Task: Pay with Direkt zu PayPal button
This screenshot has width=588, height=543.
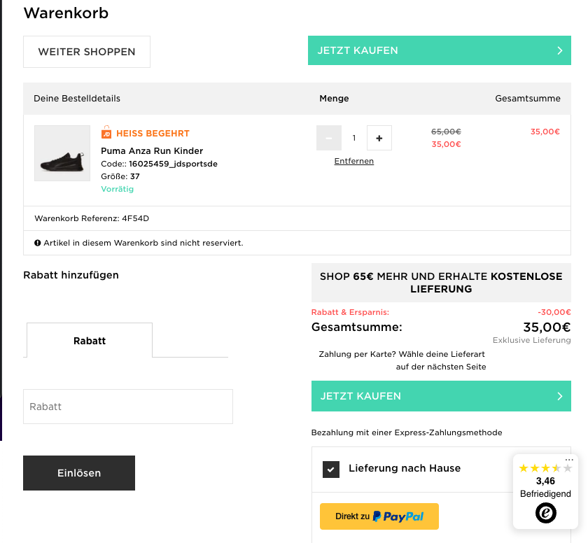Action: [379, 516]
